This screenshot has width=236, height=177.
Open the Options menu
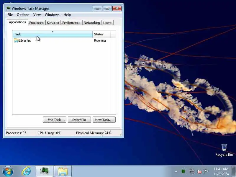23,15
